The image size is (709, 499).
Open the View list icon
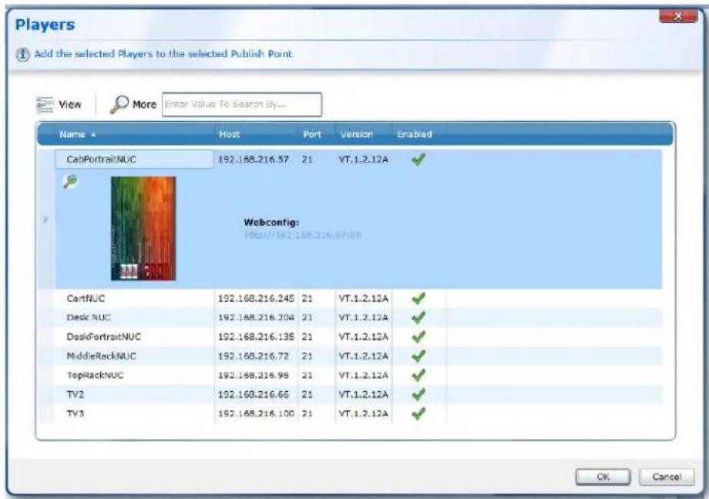click(45, 105)
